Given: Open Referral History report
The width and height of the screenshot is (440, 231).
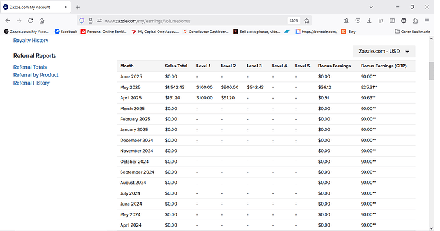Looking at the screenshot, I should pos(31,83).
